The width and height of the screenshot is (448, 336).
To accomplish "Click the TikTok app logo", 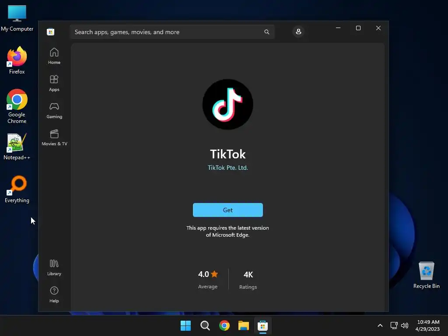I will 227,104.
